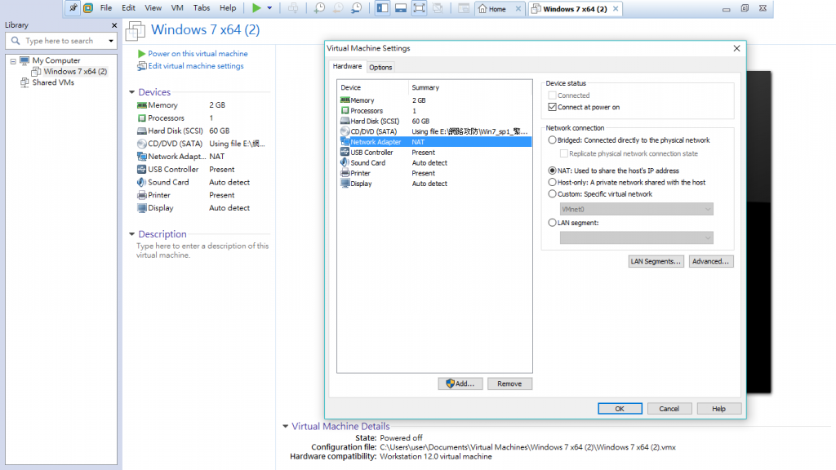The width and height of the screenshot is (836, 470).
Task: Select Sound Card icon in settings list
Action: pyautogui.click(x=345, y=162)
